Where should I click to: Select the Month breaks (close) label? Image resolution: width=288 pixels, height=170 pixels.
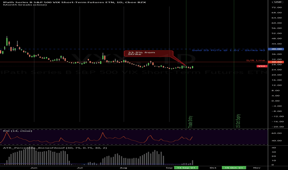[25, 5]
